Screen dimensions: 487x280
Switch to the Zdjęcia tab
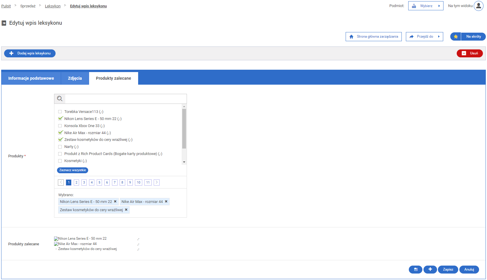point(75,78)
